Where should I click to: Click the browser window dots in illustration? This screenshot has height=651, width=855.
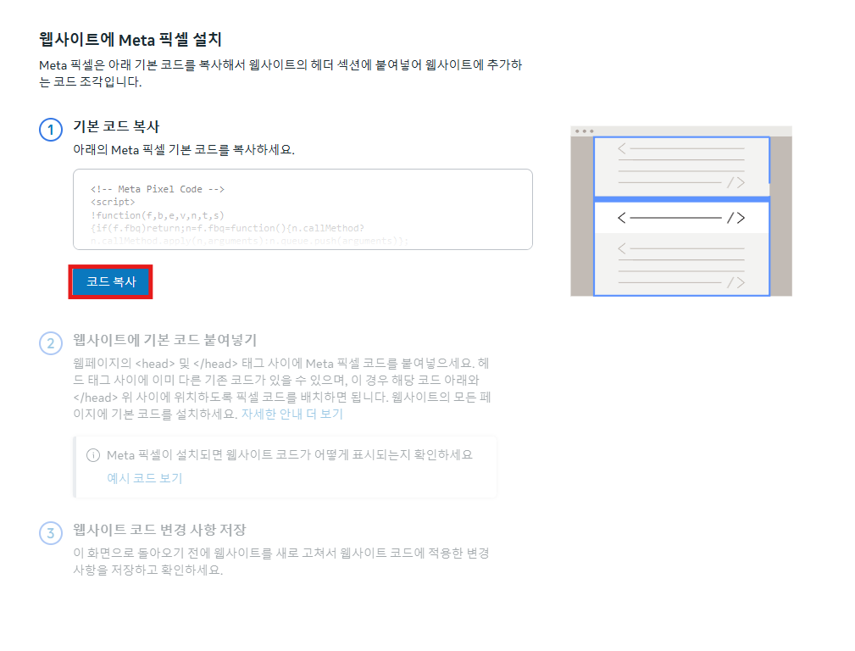pos(584,131)
